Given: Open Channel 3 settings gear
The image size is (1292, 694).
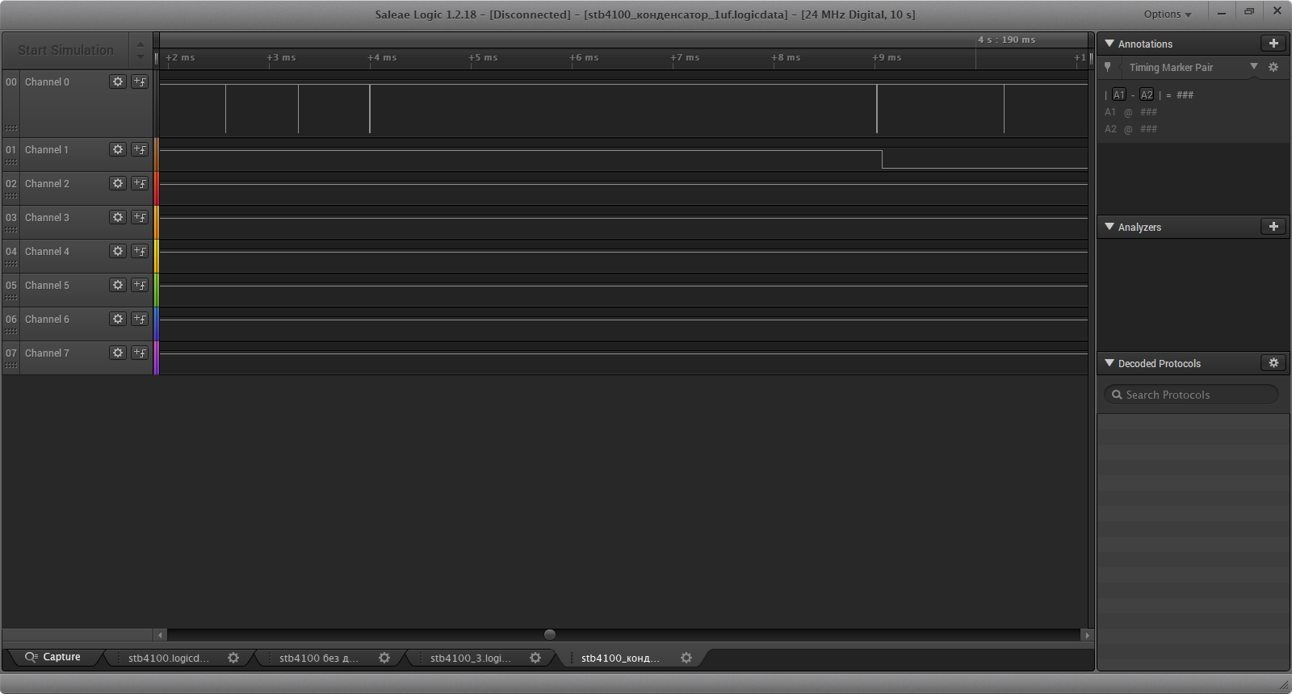Looking at the screenshot, I should pyautogui.click(x=118, y=217).
